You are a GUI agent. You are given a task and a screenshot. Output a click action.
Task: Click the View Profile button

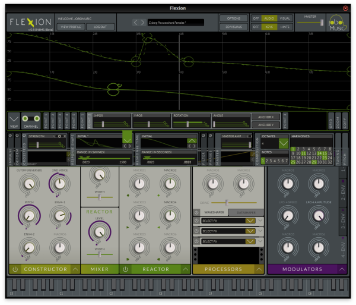point(71,27)
